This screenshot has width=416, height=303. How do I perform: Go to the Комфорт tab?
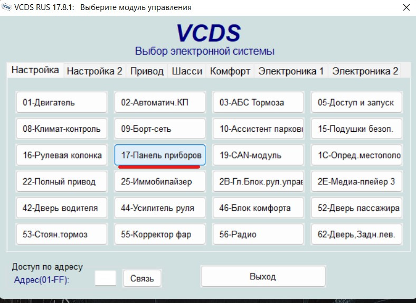coord(230,71)
